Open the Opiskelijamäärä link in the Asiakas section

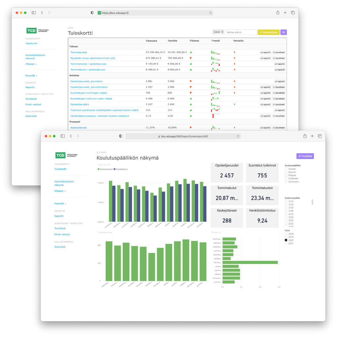pyautogui.click(x=80, y=104)
